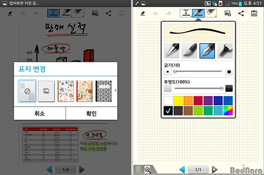Go to previous page from 1/1
This screenshot has height=175, width=264.
coord(182,170)
